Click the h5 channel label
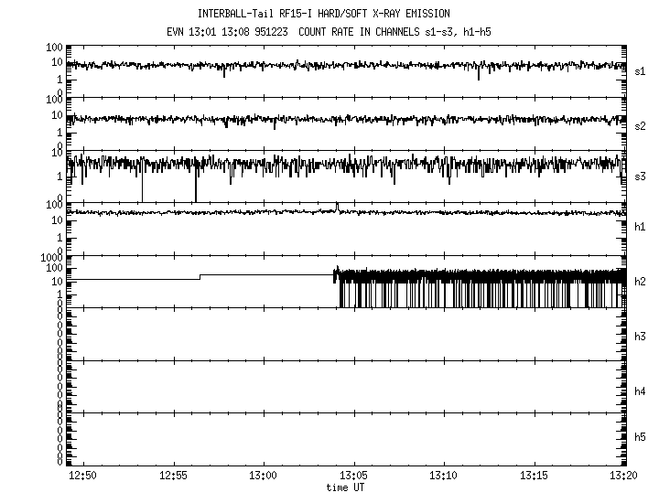Viewport: 659px width, 503px height. click(642, 437)
